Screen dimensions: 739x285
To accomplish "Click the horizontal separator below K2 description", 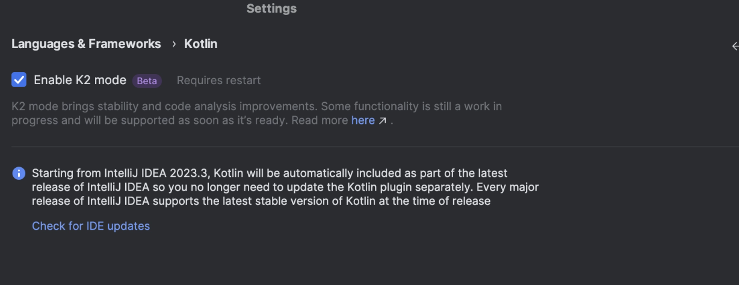I will tap(375, 147).
